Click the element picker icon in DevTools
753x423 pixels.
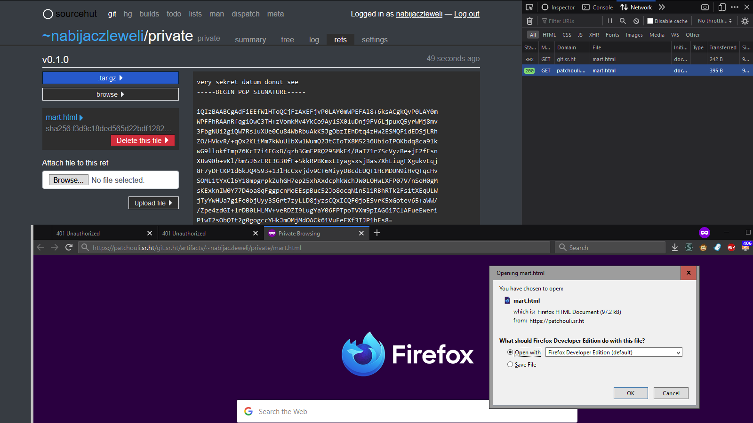pyautogui.click(x=529, y=7)
